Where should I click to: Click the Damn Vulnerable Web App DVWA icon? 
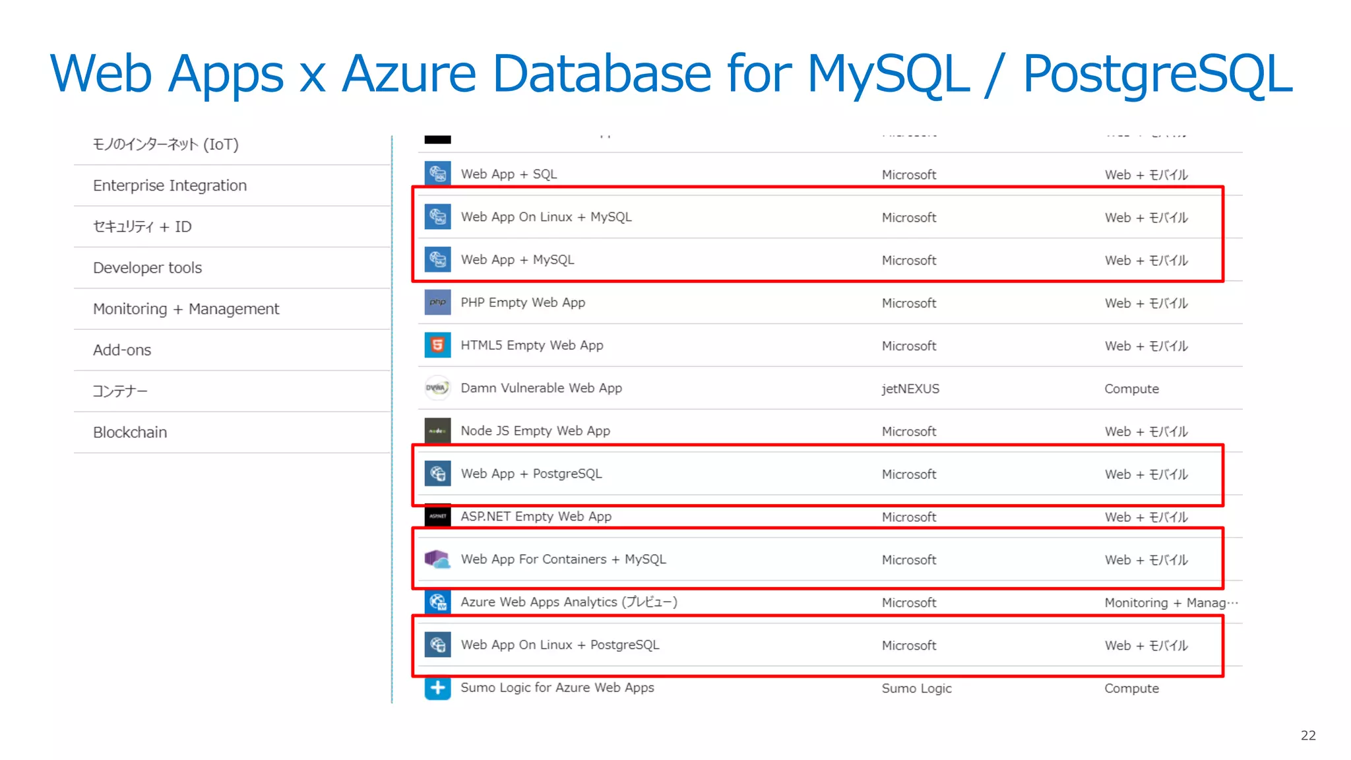pos(437,388)
